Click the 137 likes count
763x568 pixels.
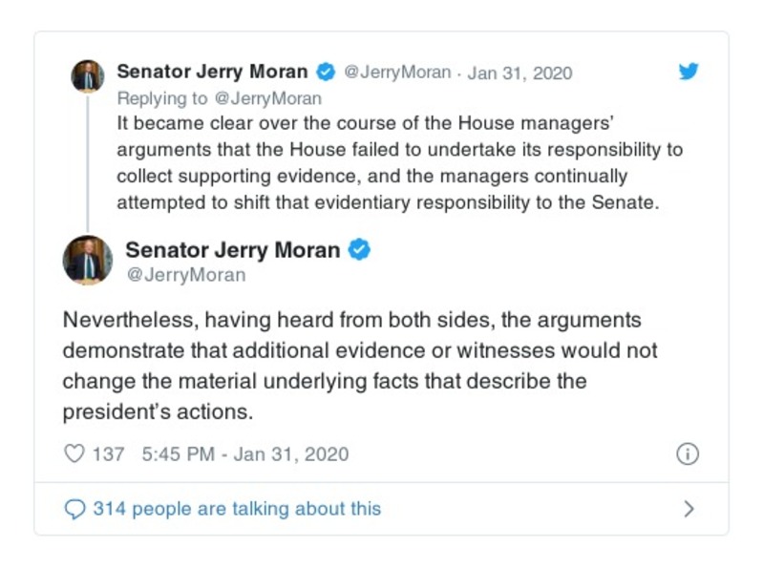pos(108,453)
